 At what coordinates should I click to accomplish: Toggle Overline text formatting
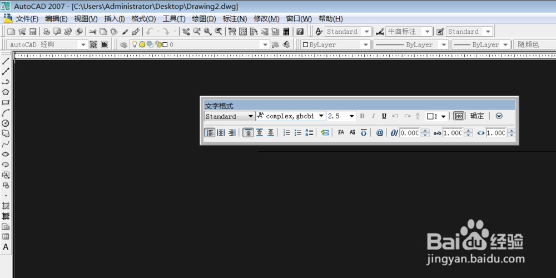[x=364, y=133]
